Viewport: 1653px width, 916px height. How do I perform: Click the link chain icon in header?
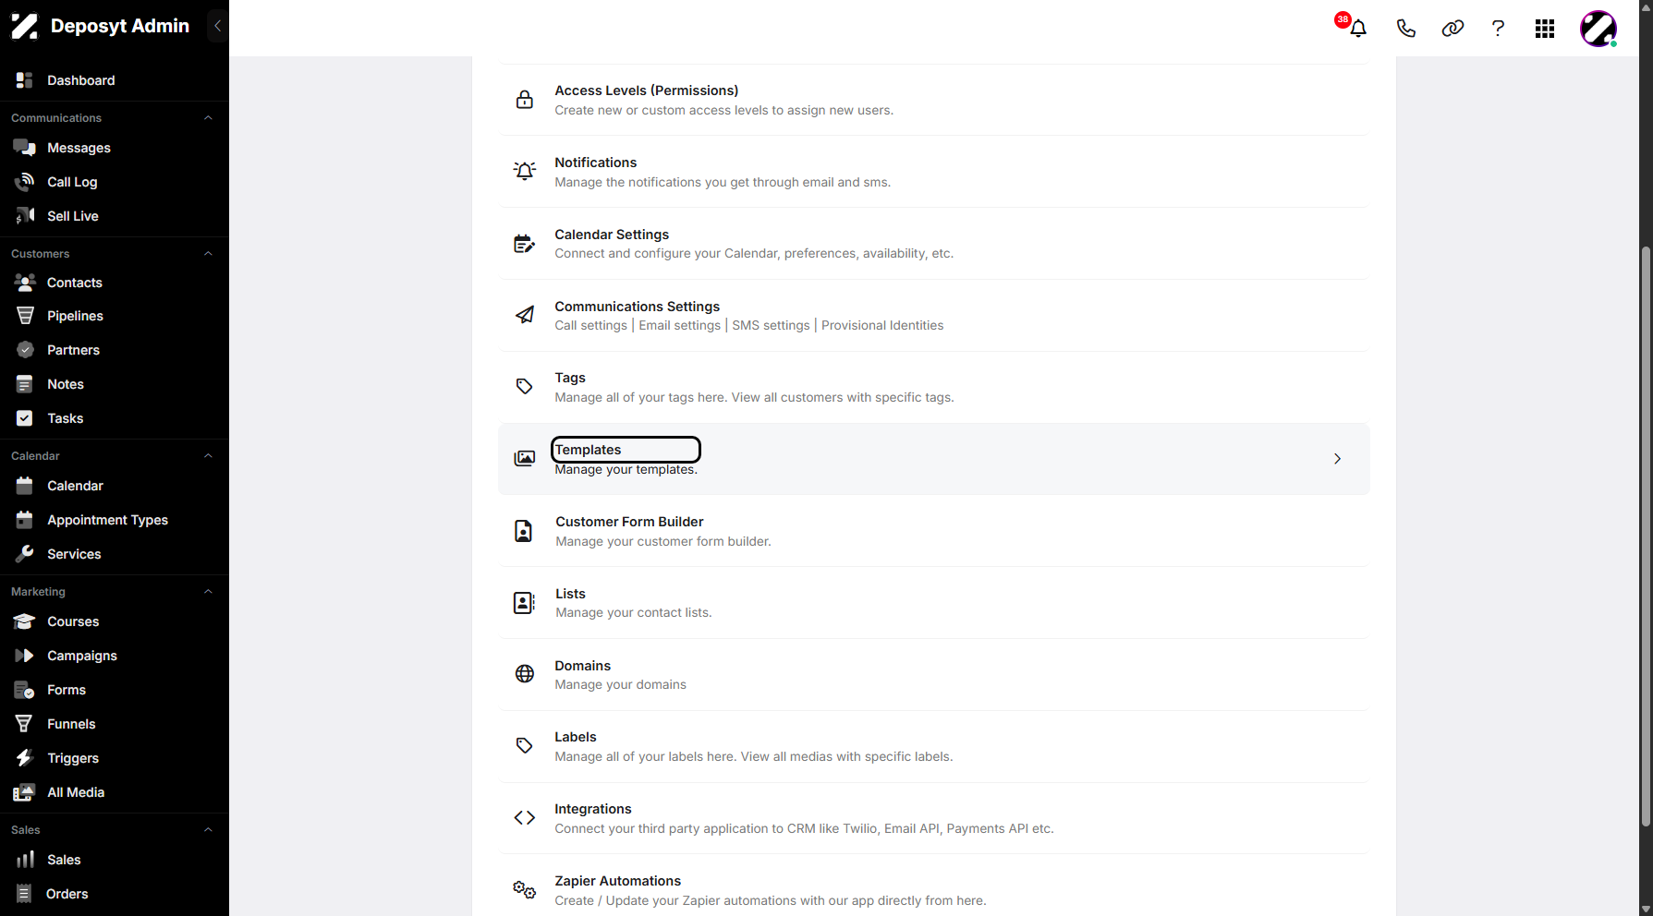(1452, 29)
